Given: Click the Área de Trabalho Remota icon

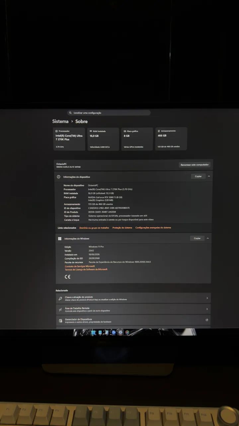Looking at the screenshot, I should coord(60,310).
